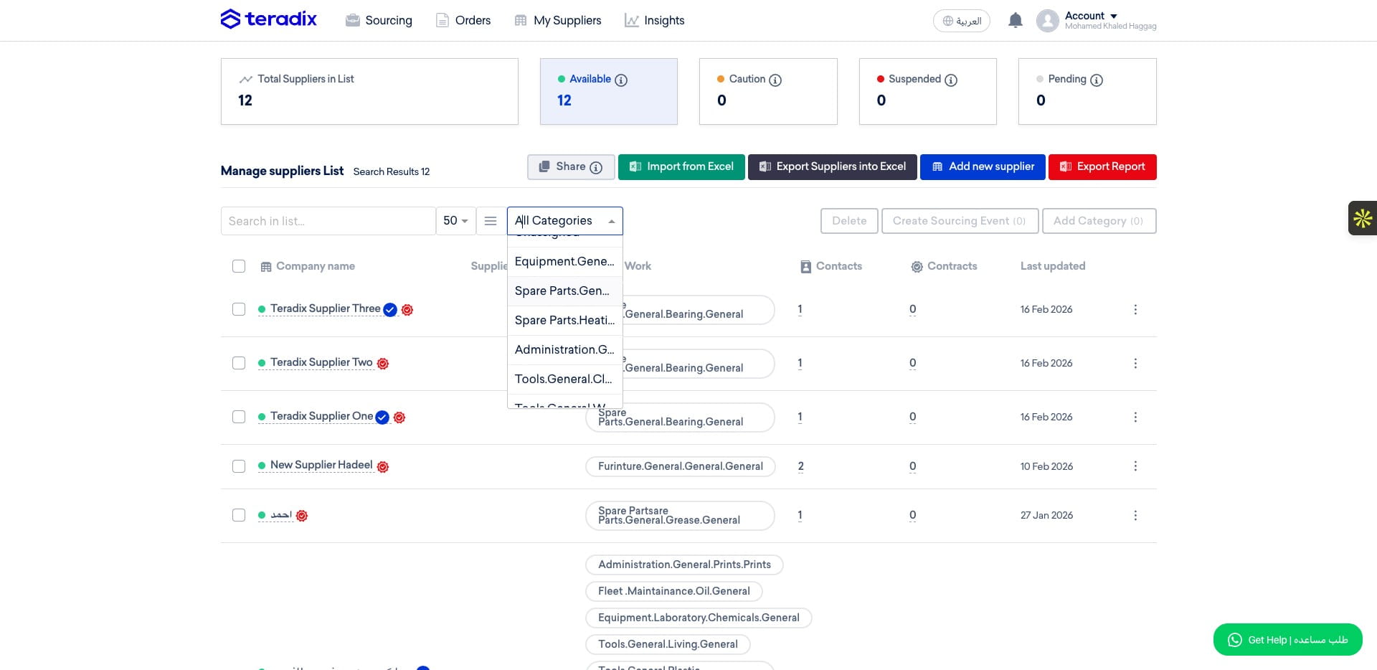1377x670 pixels.
Task: Select Spare Parts.Gen... category option
Action: tap(565, 291)
